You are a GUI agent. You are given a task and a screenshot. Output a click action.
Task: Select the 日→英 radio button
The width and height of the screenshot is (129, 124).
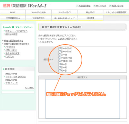[x=60, y=67]
